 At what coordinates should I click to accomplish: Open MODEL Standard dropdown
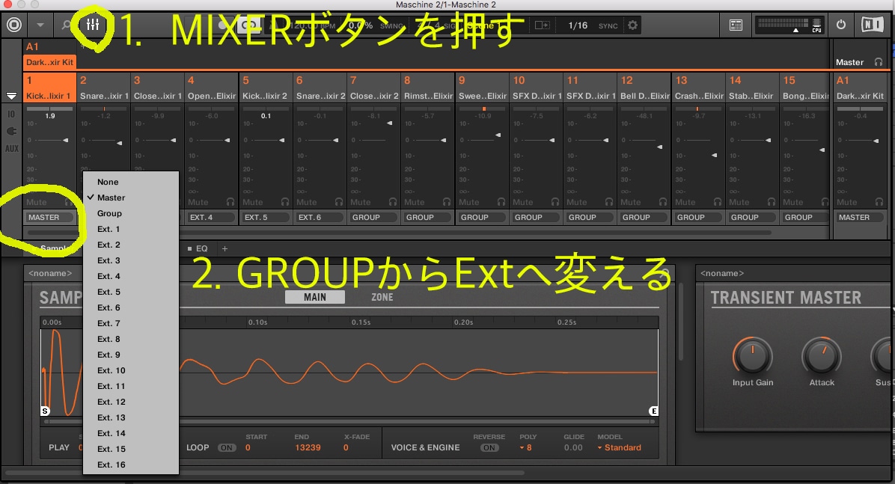[x=620, y=448]
